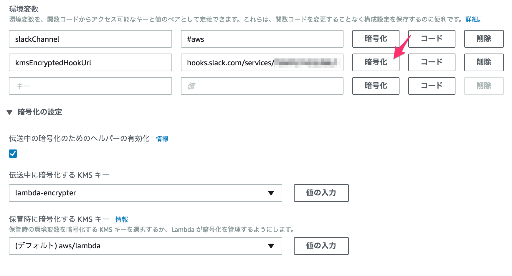Open the 詳細 documentation link
The image size is (512, 276).
472,19
